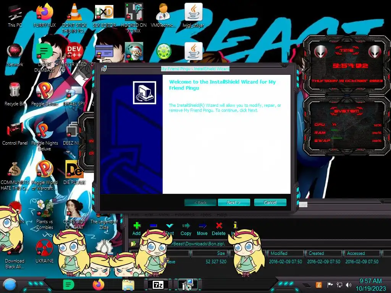Sort 7-Zip list by Accessed column
This screenshot has height=293, width=391.
[362, 253]
